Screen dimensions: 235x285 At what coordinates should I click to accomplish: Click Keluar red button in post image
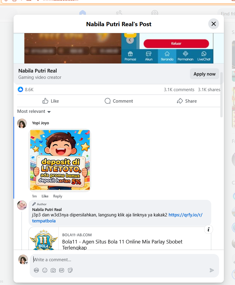176,43
